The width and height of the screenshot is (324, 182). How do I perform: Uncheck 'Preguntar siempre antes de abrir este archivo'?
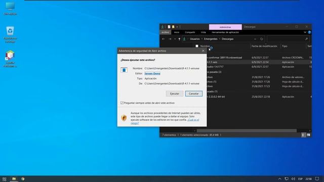[122, 103]
